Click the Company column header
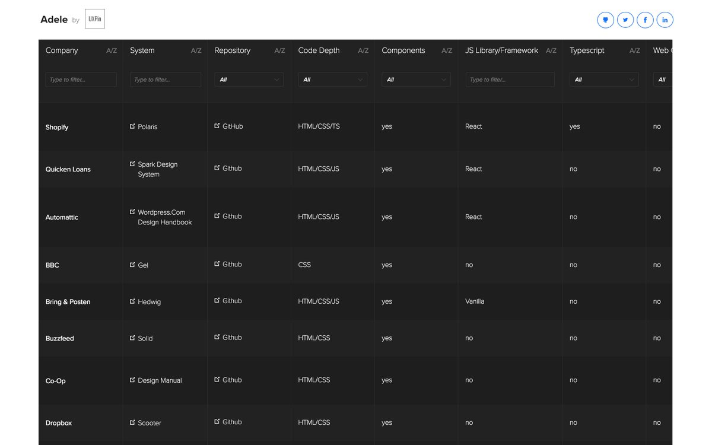Screen dimensions: 712x445 click(x=62, y=50)
